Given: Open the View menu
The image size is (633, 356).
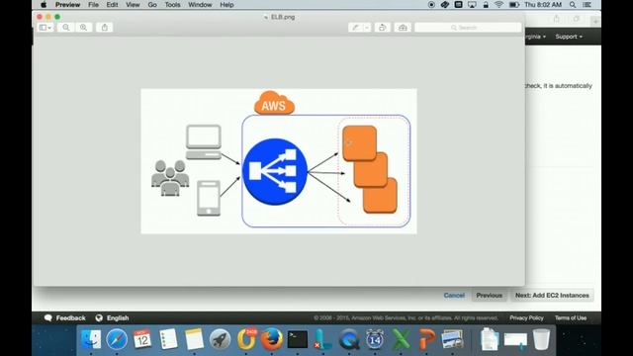Looking at the screenshot, I should pyautogui.click(x=133, y=5).
